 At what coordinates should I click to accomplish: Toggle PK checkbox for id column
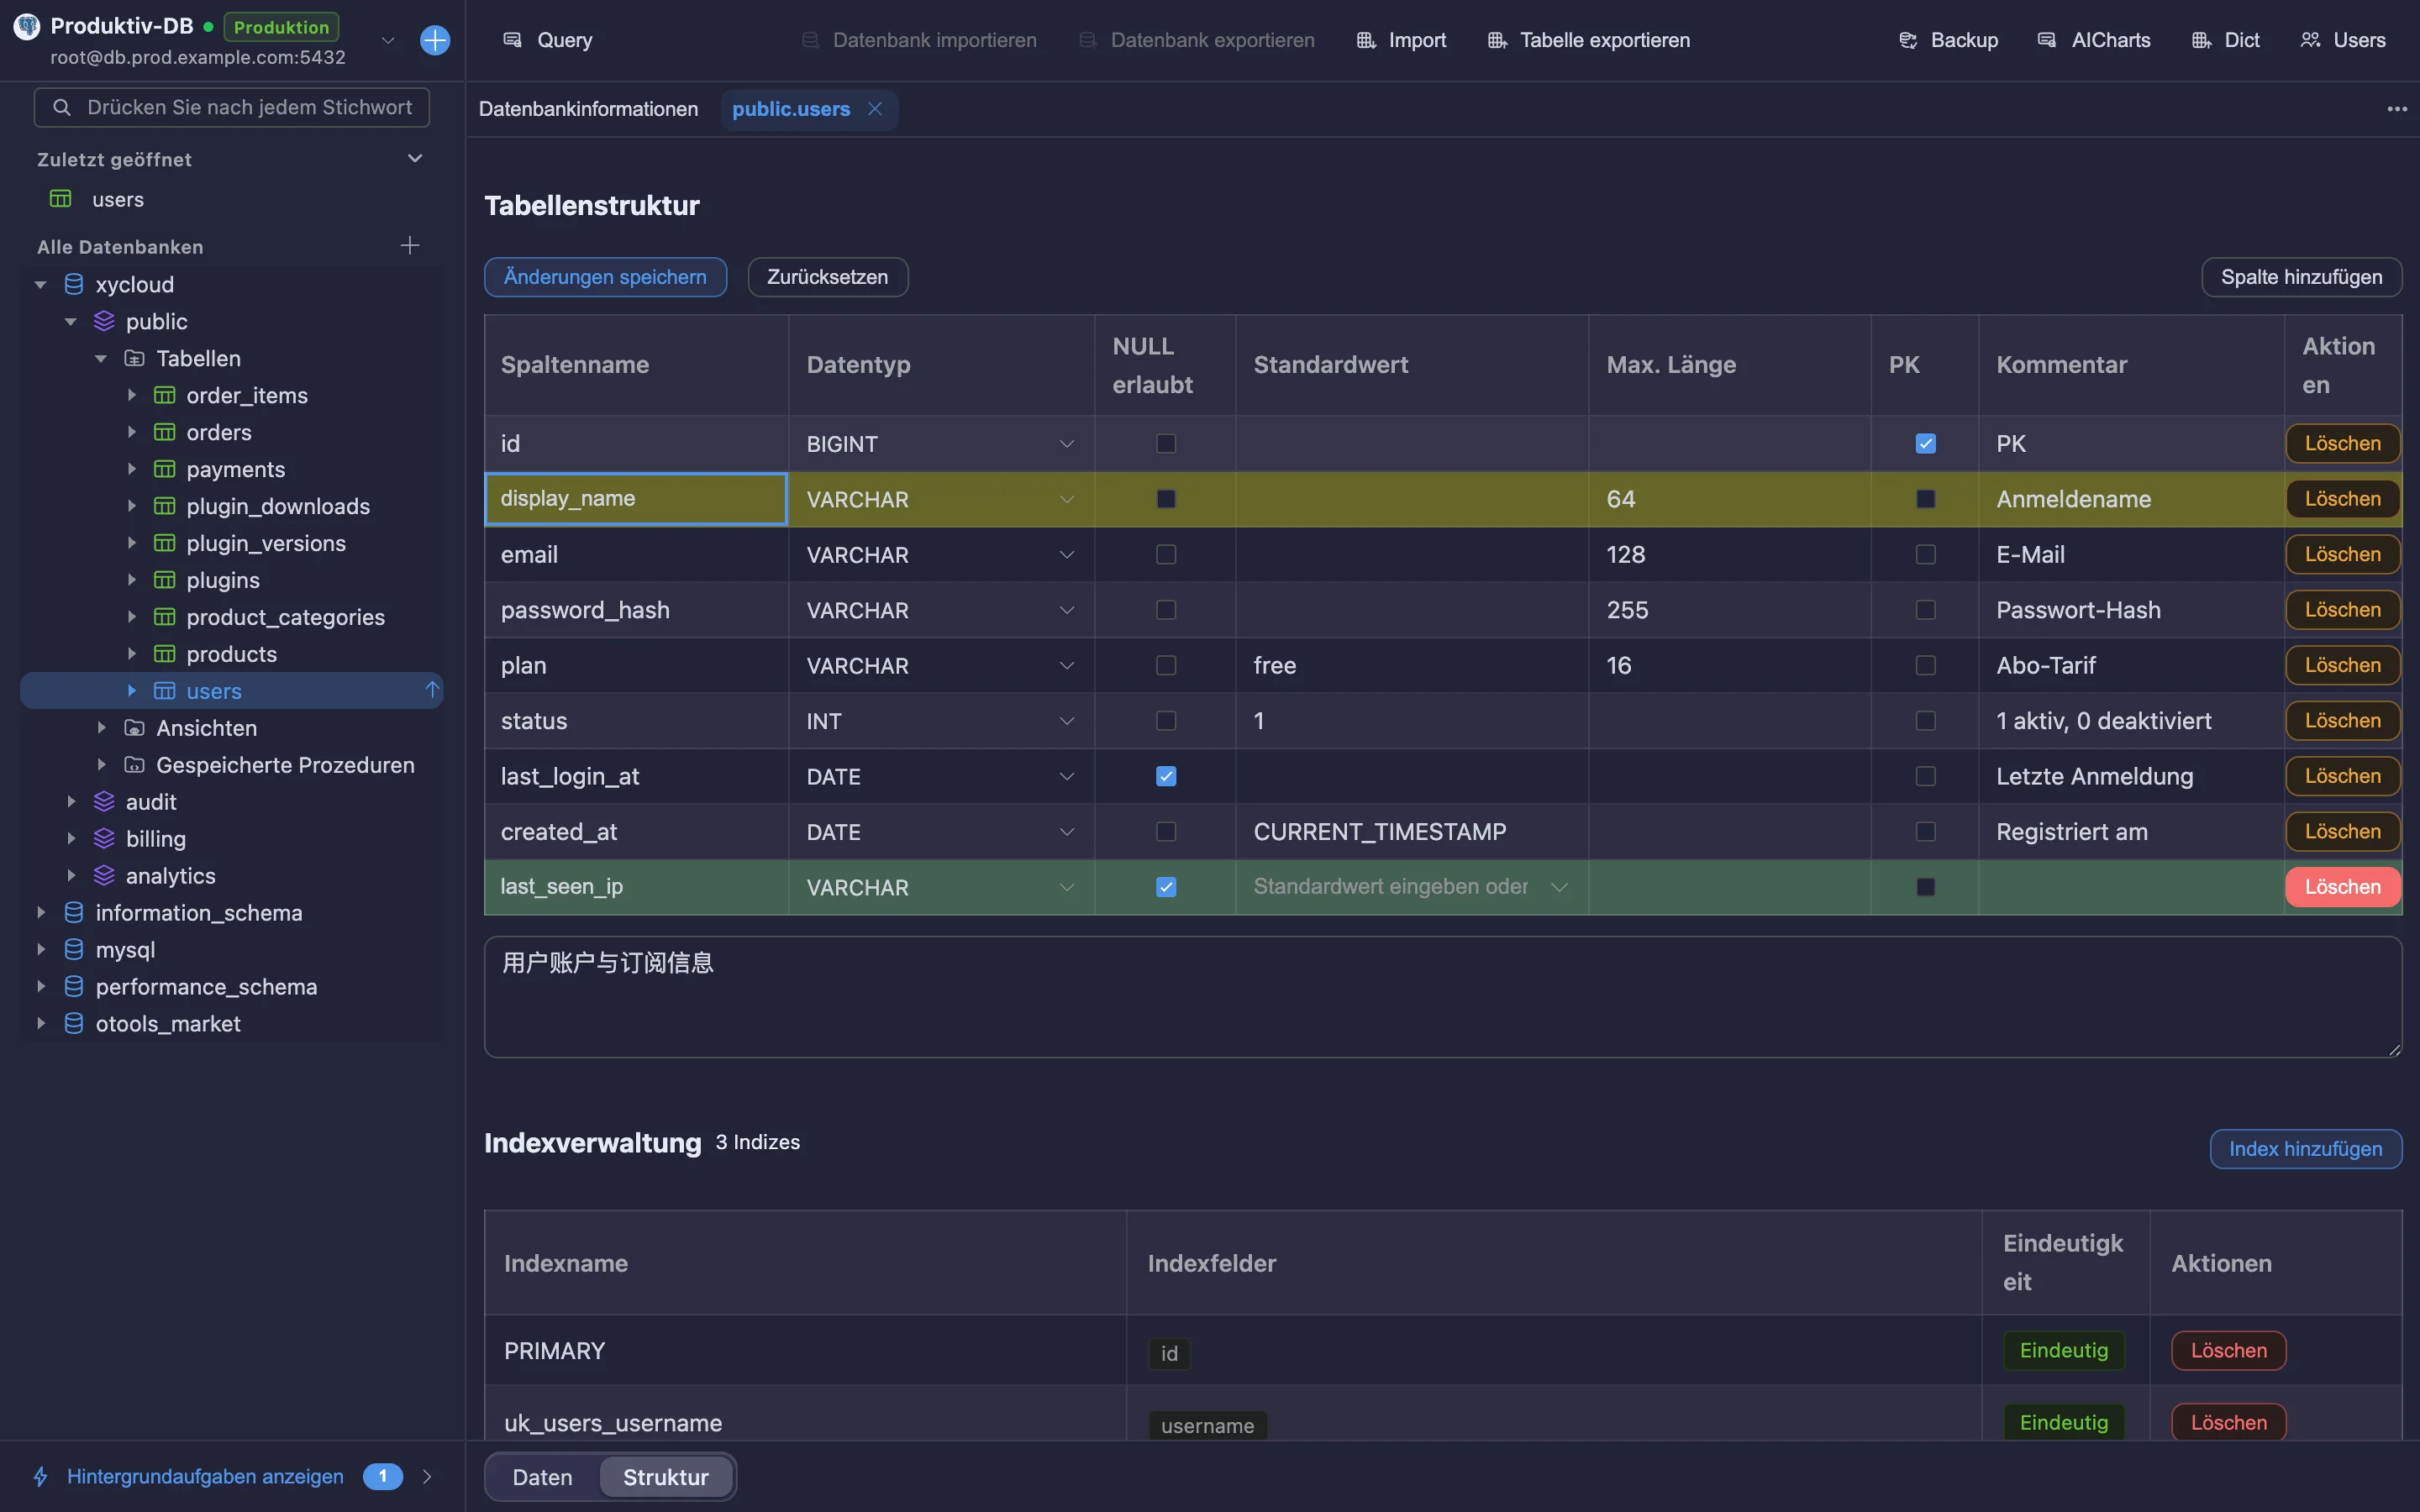(x=1925, y=443)
